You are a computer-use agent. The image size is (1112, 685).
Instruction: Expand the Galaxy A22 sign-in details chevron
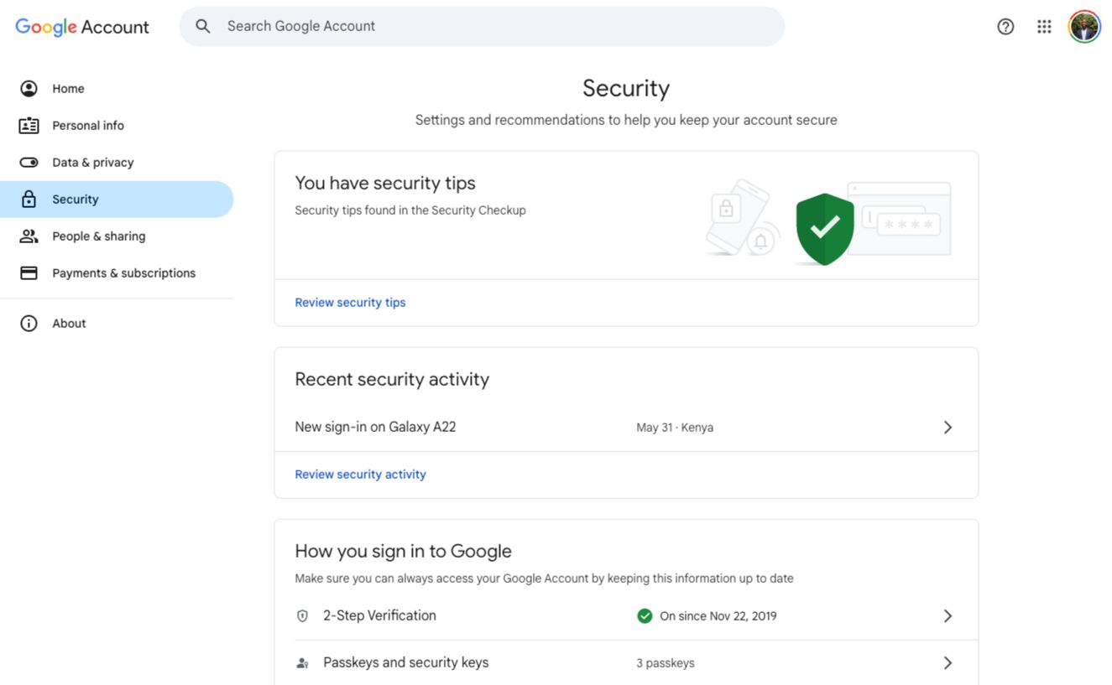click(x=948, y=427)
